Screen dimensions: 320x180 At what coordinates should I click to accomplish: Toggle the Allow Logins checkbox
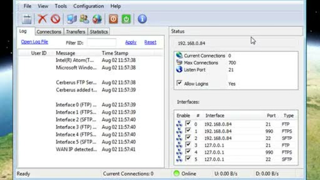[x=179, y=83]
